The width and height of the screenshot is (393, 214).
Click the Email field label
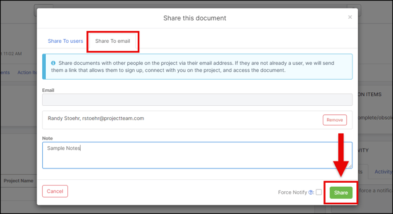pos(48,90)
